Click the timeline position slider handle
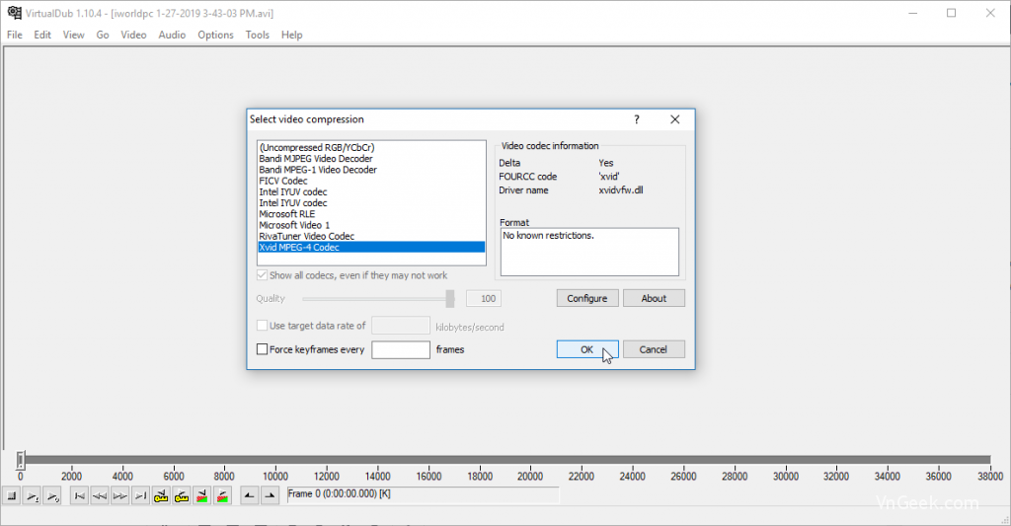This screenshot has height=526, width=1011. pyautogui.click(x=21, y=460)
